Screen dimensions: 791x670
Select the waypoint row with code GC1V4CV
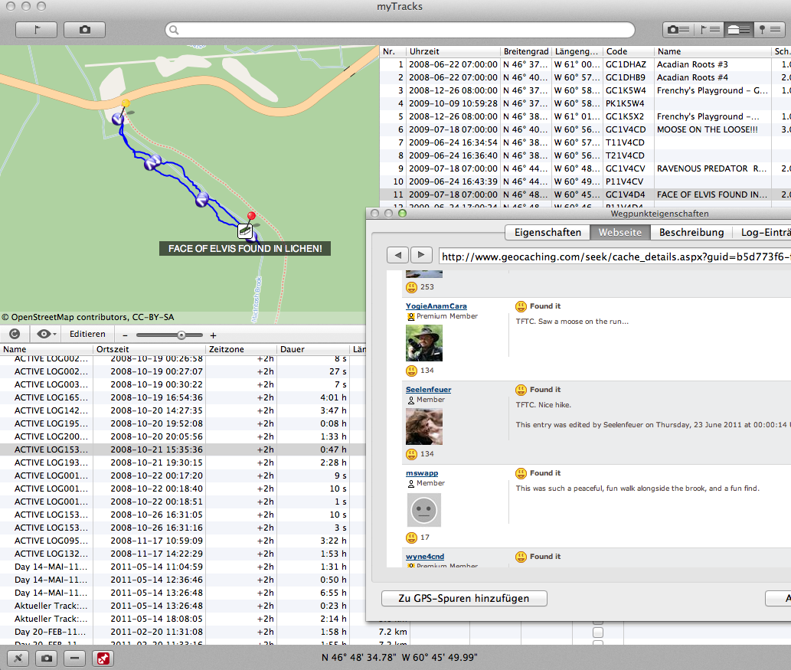pos(585,168)
